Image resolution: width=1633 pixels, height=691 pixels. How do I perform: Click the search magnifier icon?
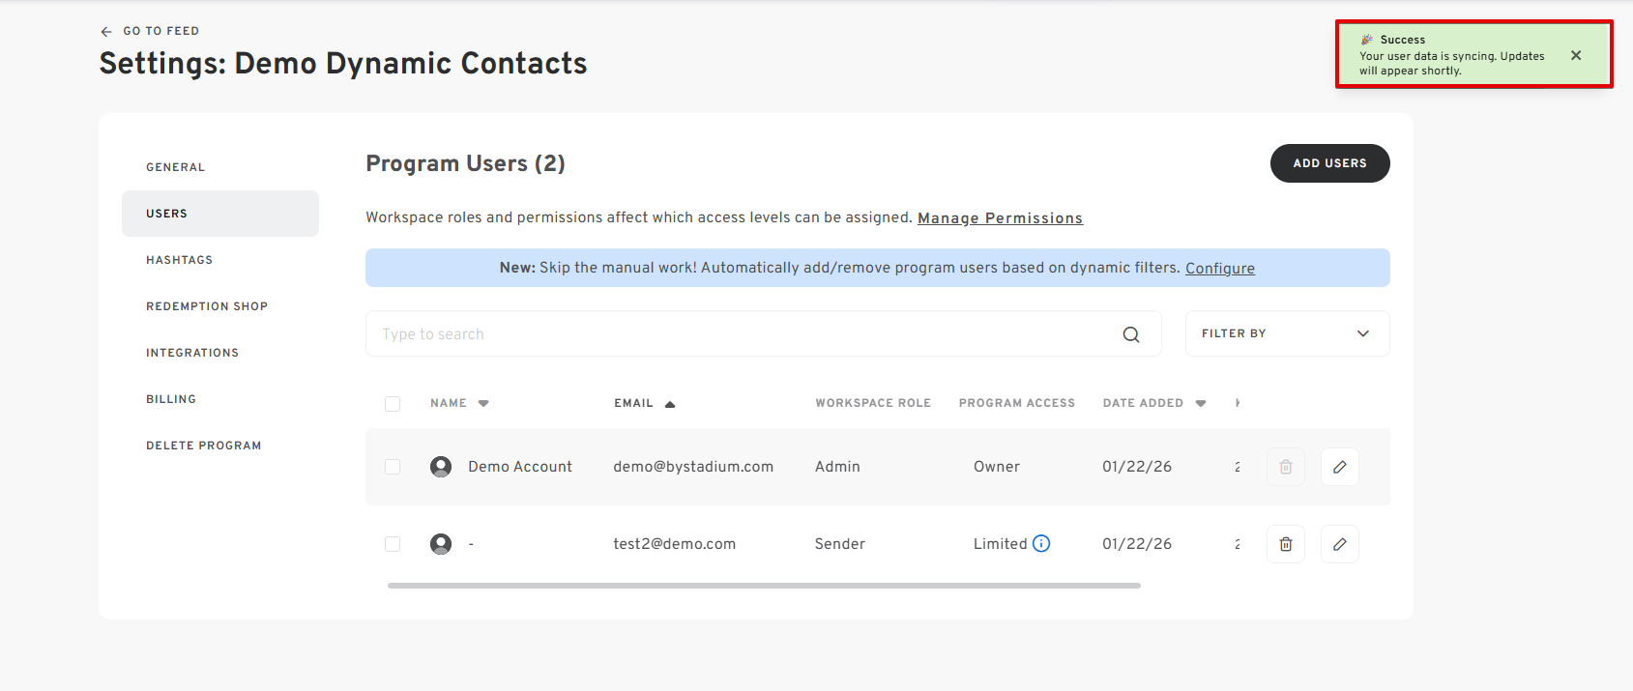click(x=1131, y=334)
